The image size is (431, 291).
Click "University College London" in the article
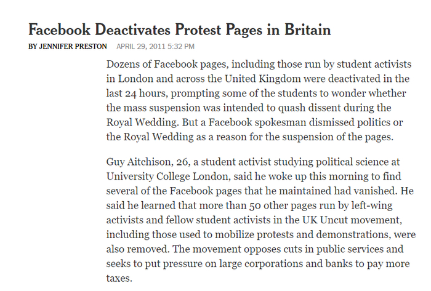pos(167,176)
